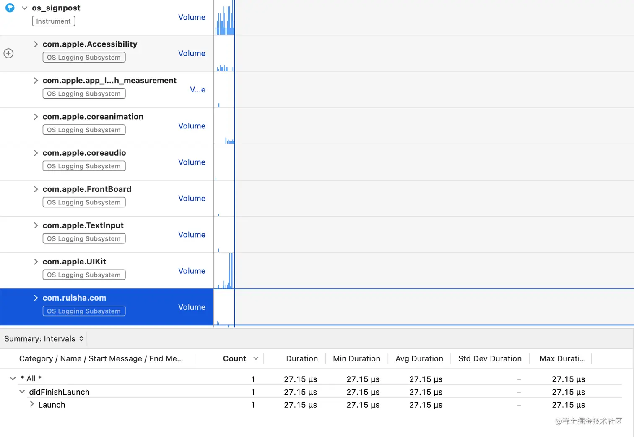The image size is (634, 437).
Task: Open the Volume selector for os_signpost
Action: pyautogui.click(x=192, y=17)
